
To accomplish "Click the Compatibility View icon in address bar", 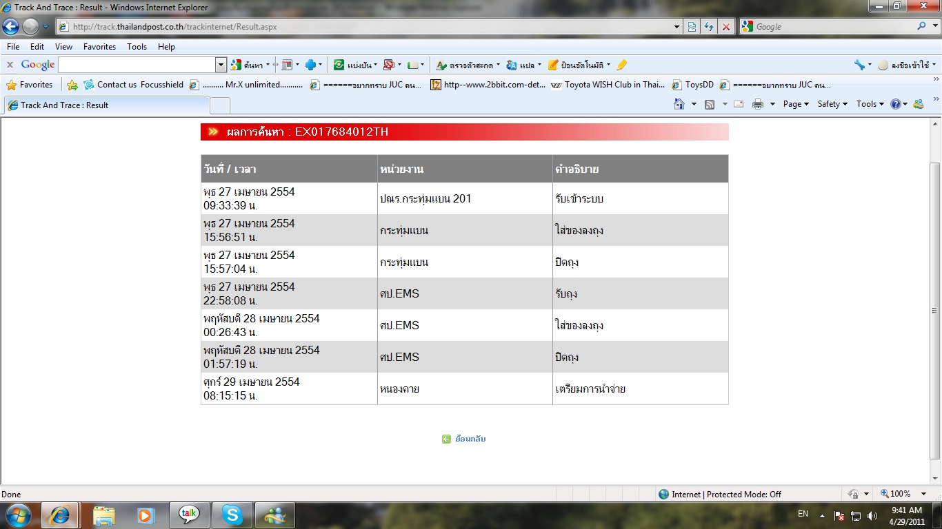I will [692, 27].
